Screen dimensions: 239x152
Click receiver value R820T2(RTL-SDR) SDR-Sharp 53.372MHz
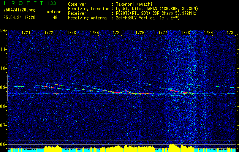pyautogui.click(x=156, y=13)
